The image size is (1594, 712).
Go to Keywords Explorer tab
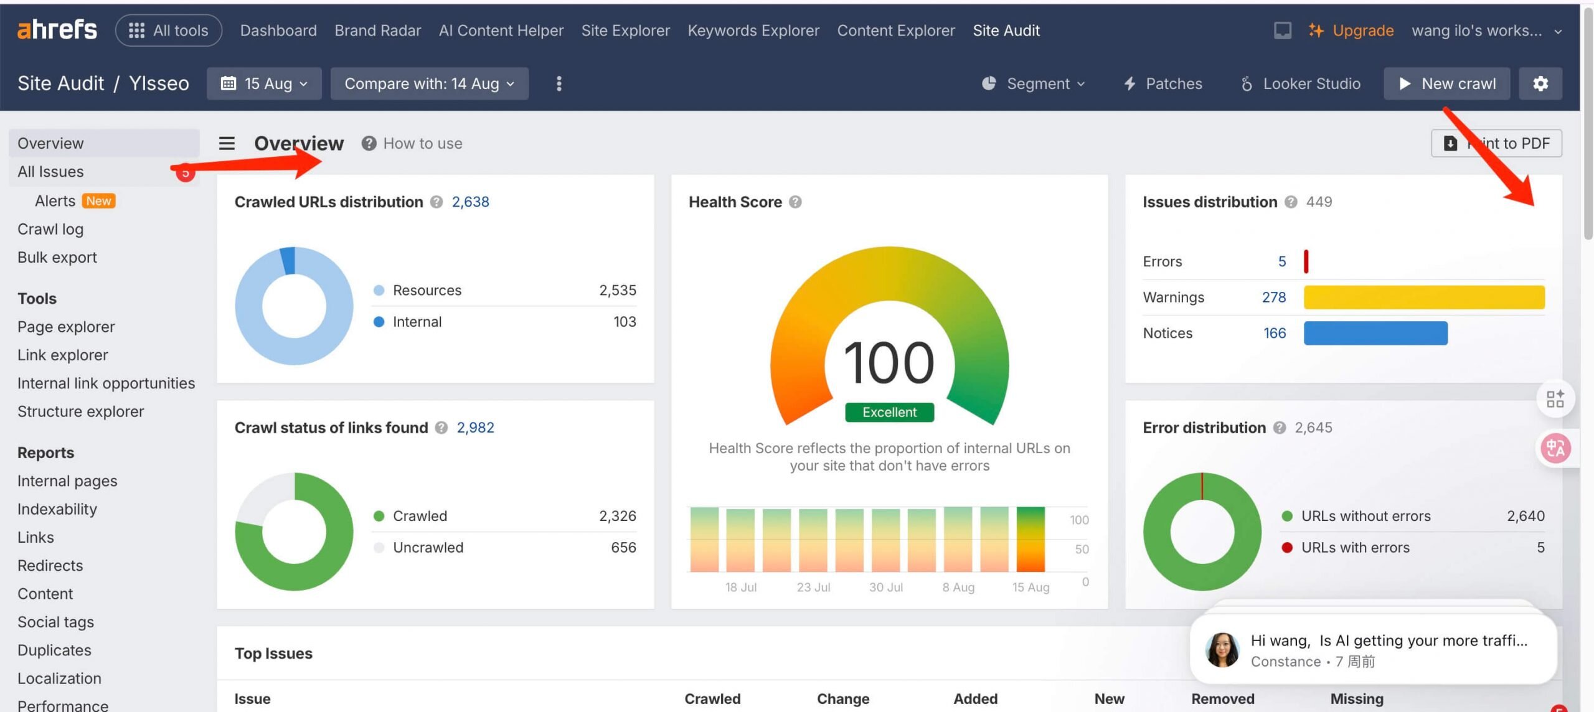pyautogui.click(x=753, y=30)
